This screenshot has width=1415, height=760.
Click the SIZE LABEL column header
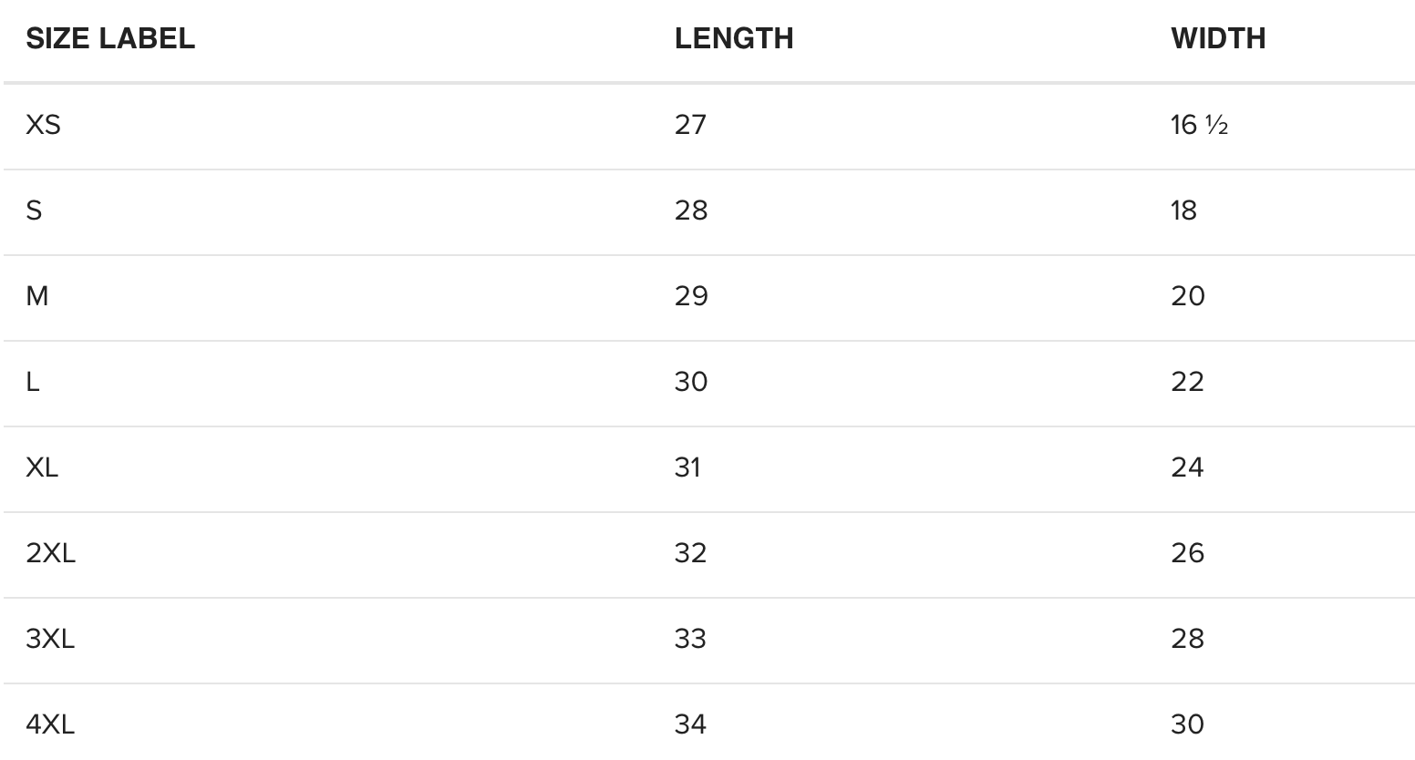(110, 38)
